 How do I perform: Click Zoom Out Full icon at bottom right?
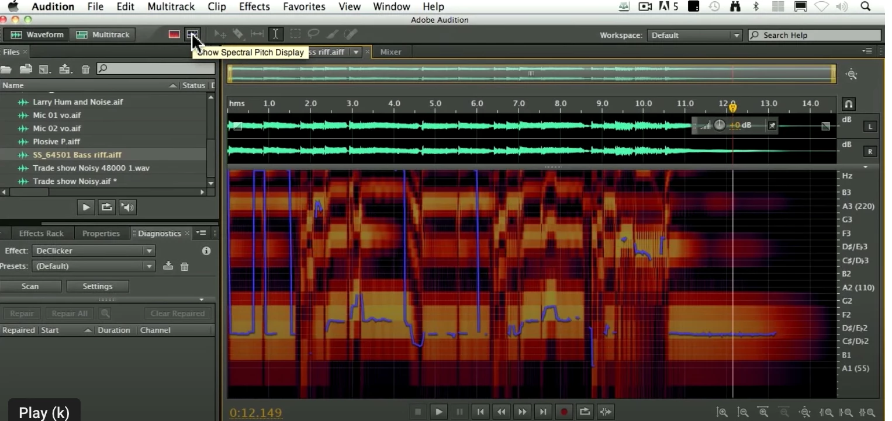pos(805,412)
